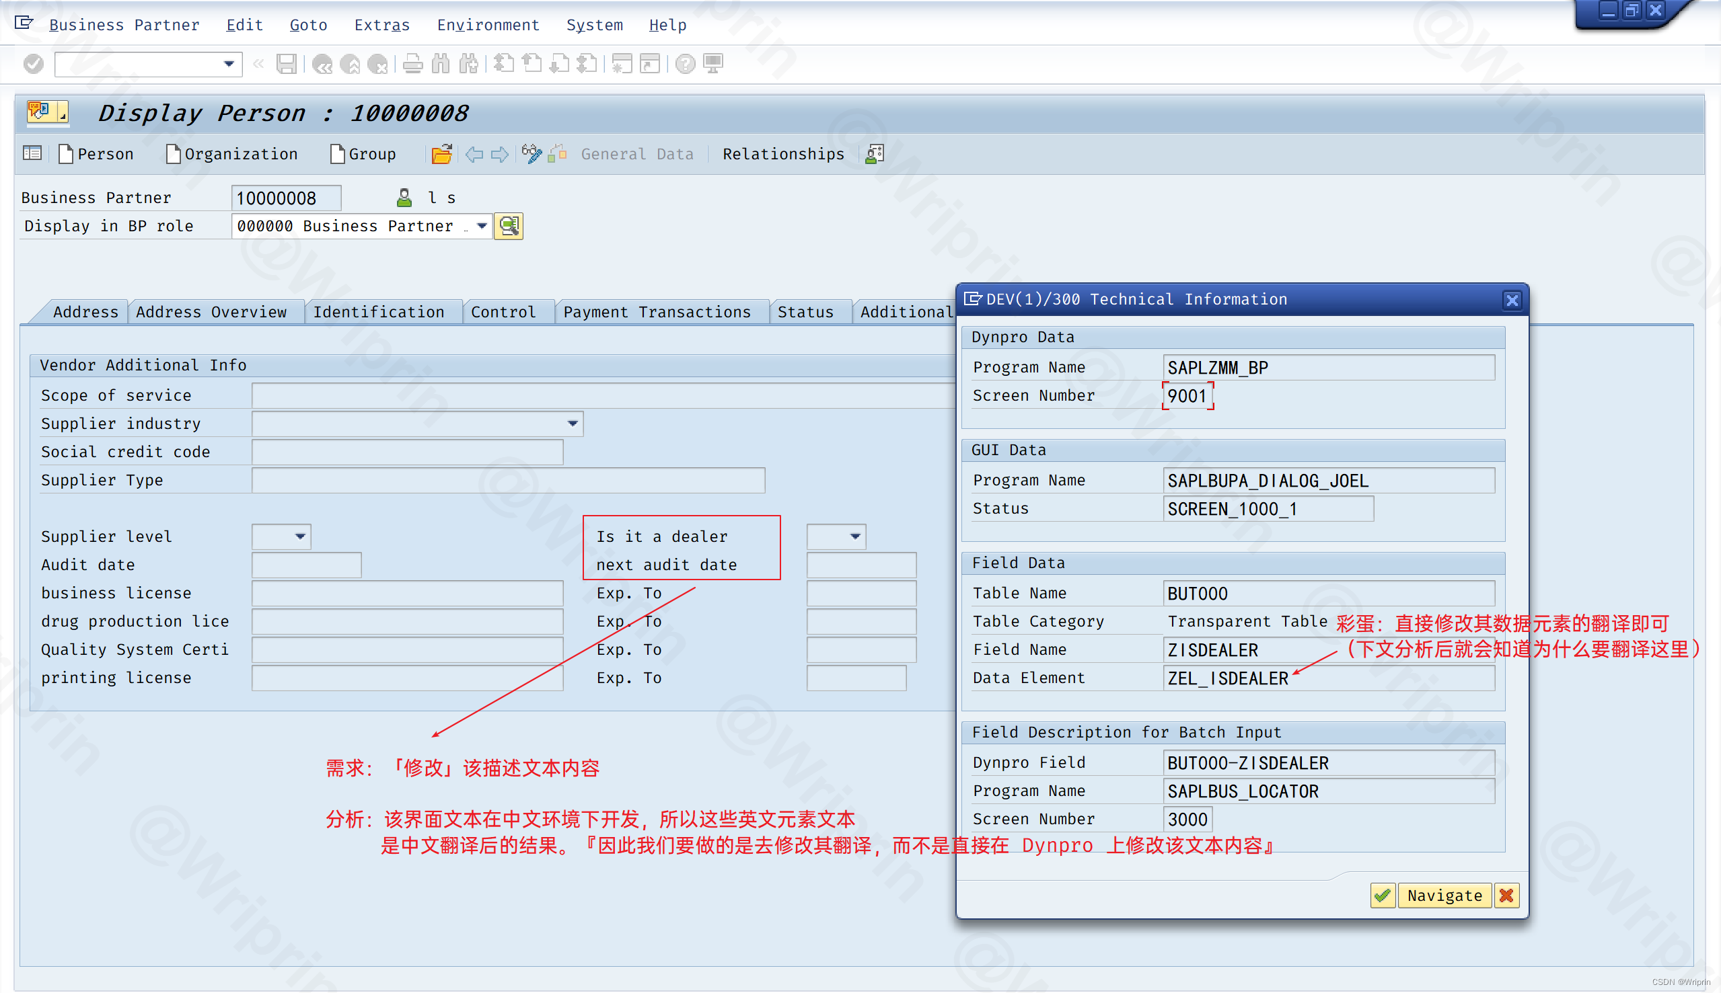Expand the Is it a dealer dropdown
This screenshot has width=1721, height=993.
[856, 536]
